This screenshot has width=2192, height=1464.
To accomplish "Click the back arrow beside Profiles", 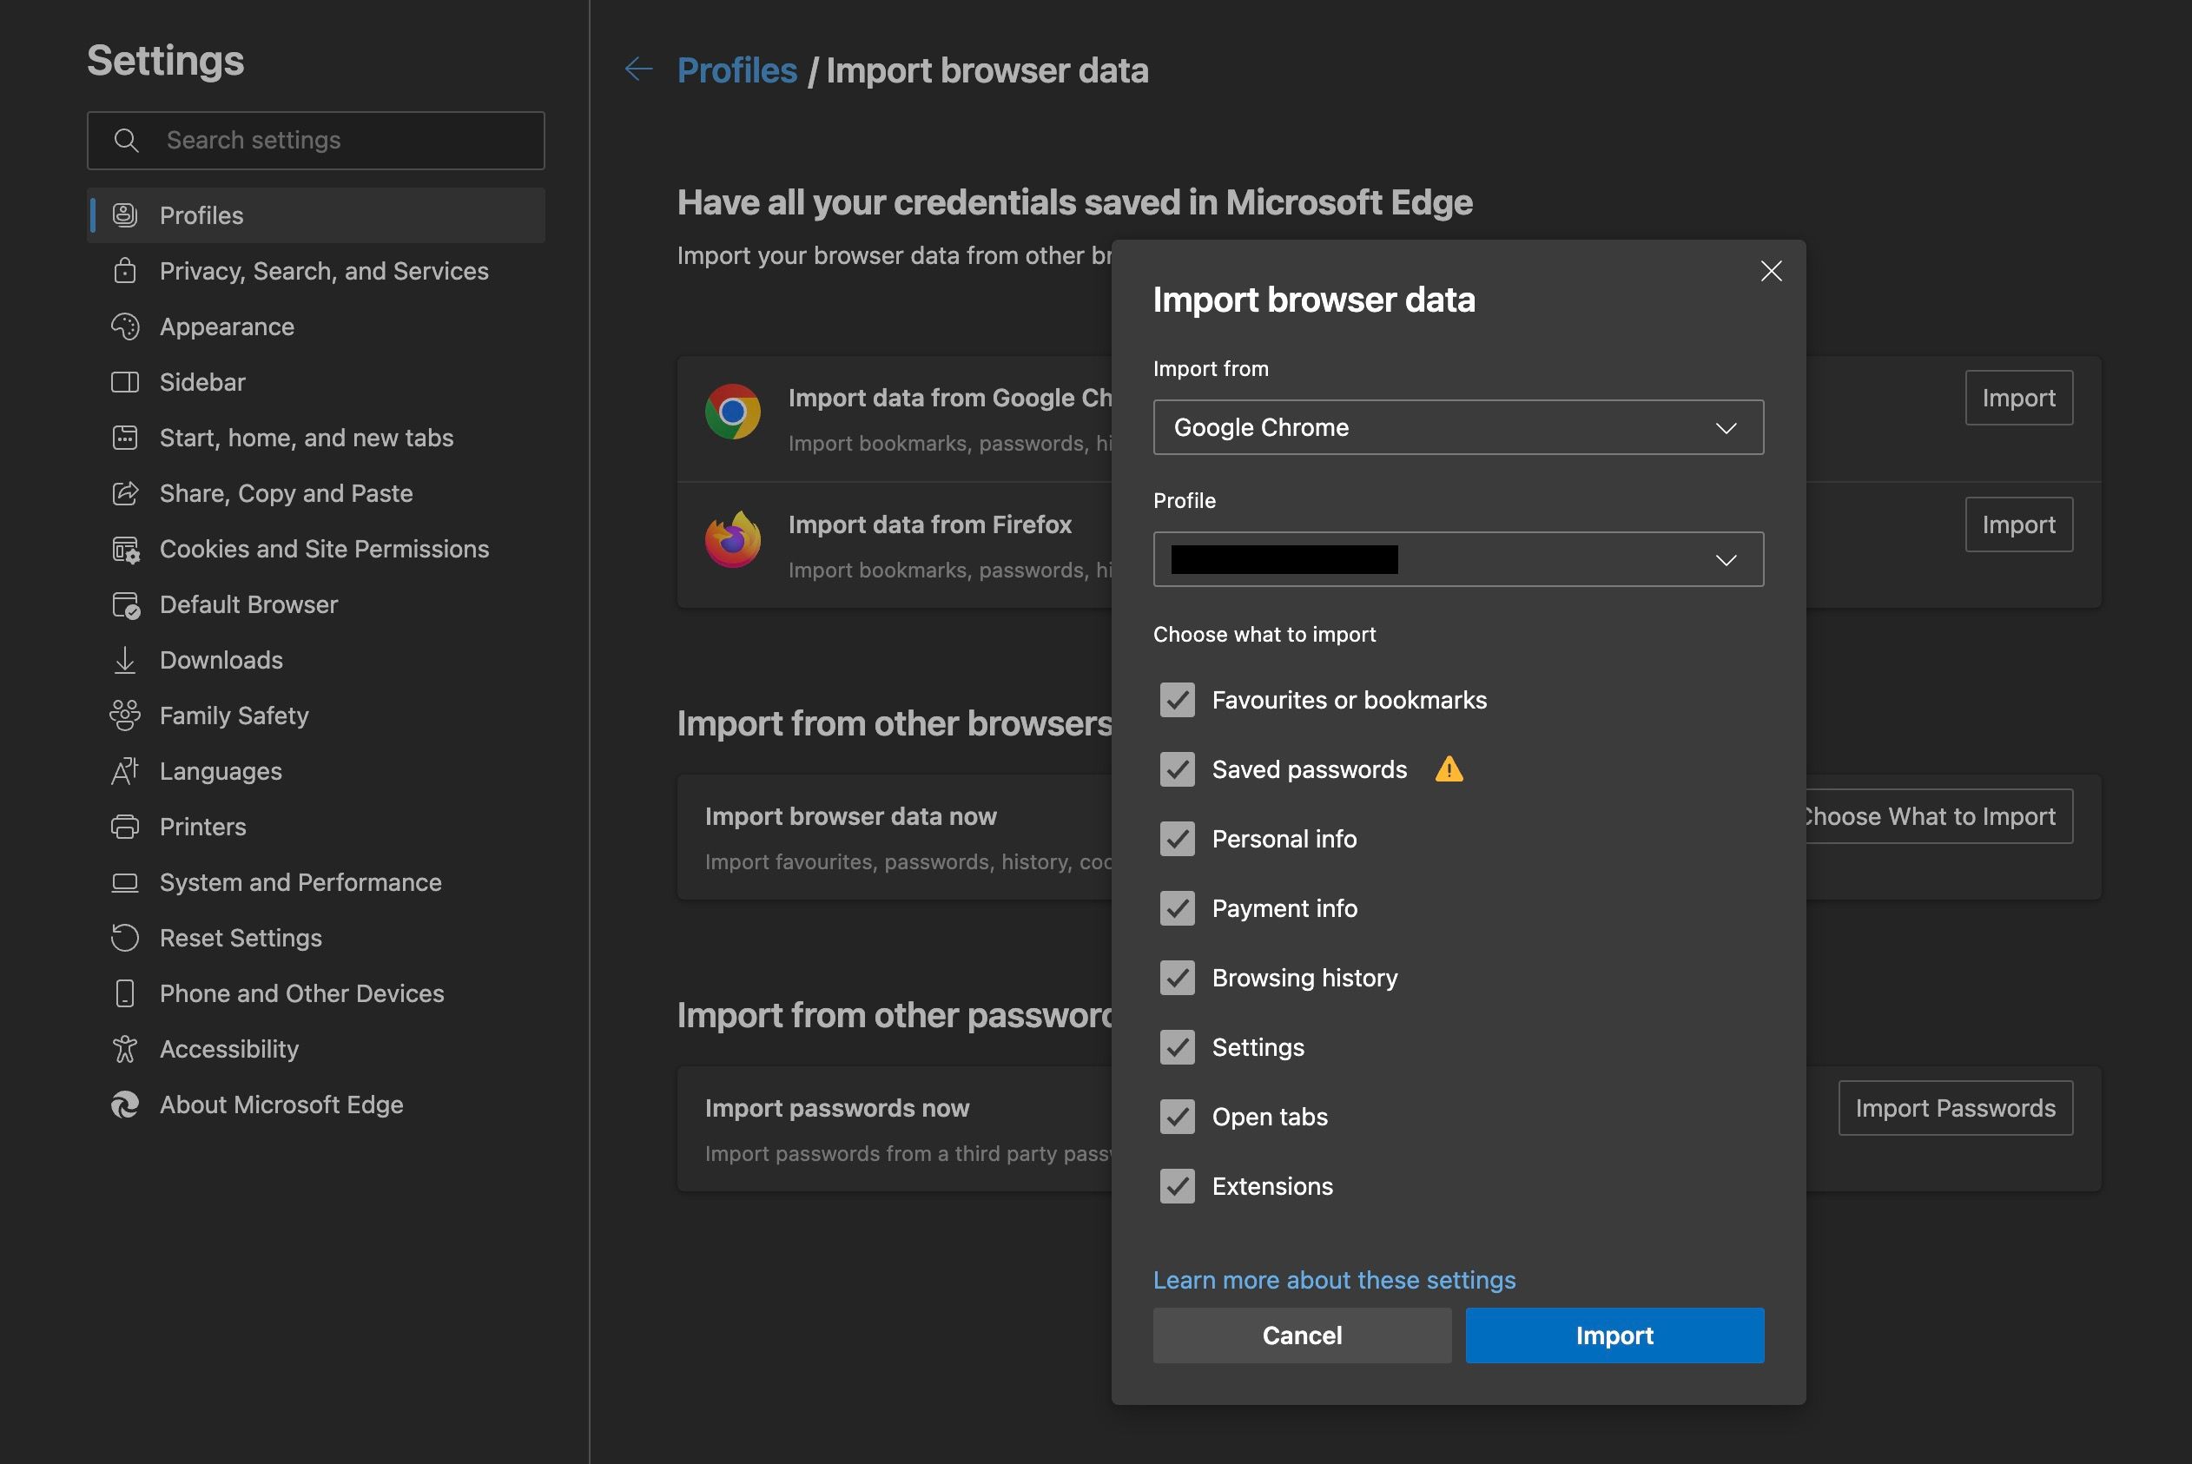I will click(637, 69).
